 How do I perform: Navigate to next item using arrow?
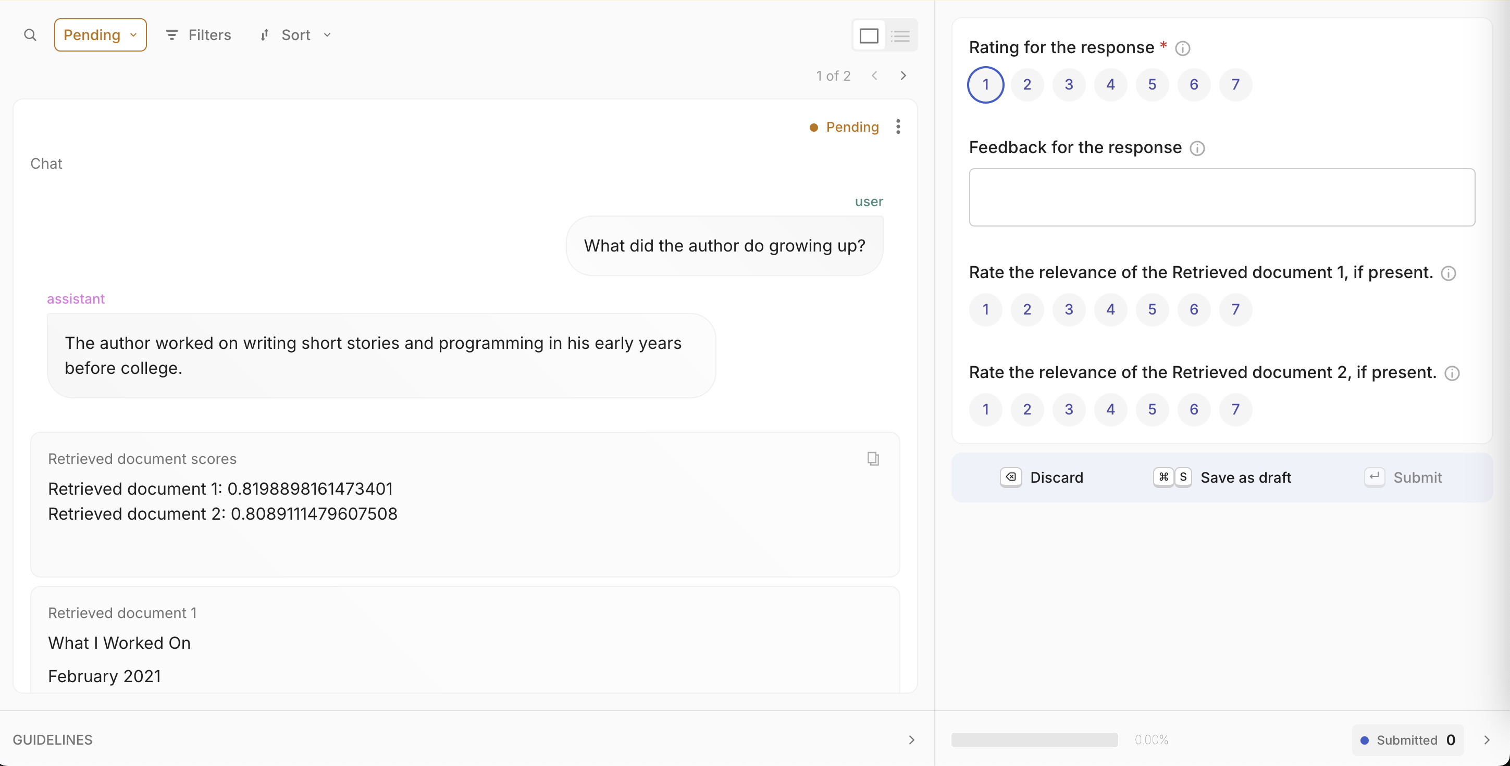903,75
